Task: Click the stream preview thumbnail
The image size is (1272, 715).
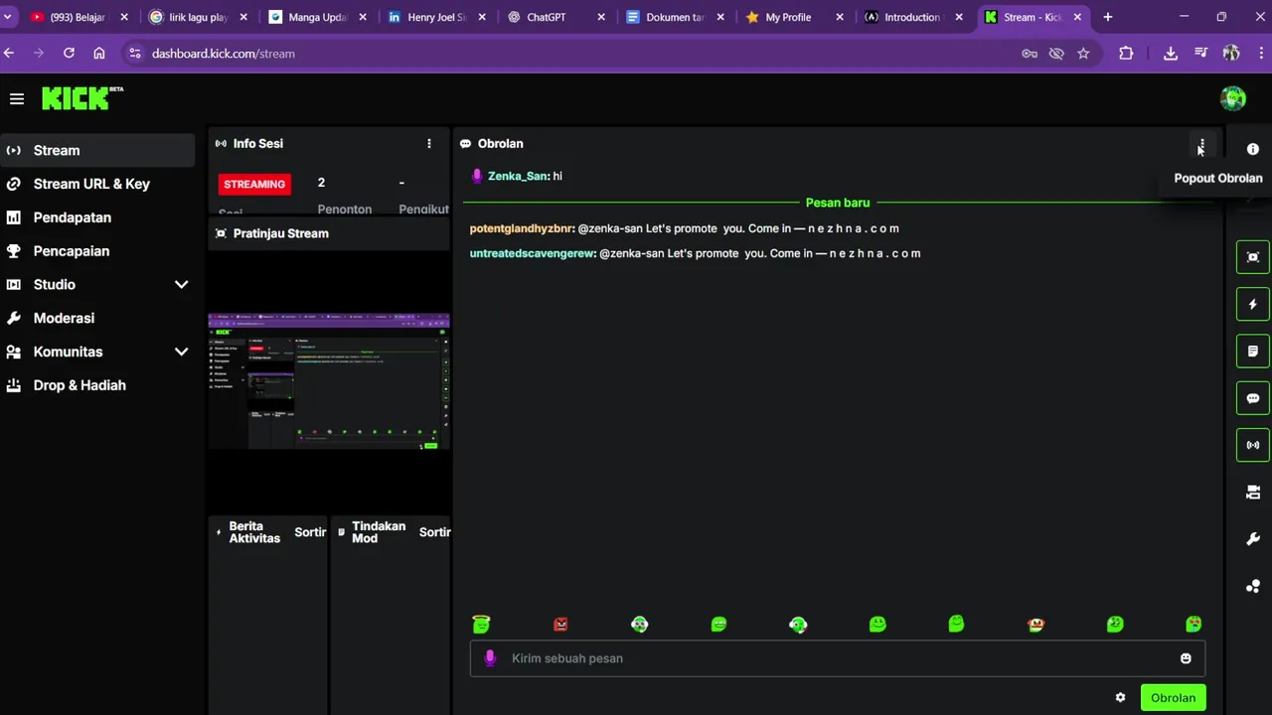Action: coord(329,381)
